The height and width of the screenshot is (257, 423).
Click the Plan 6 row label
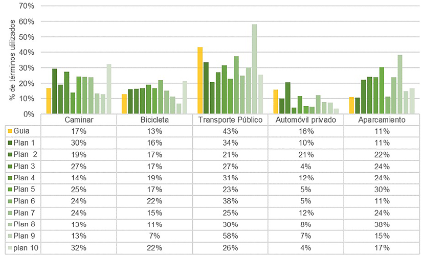click(25, 200)
